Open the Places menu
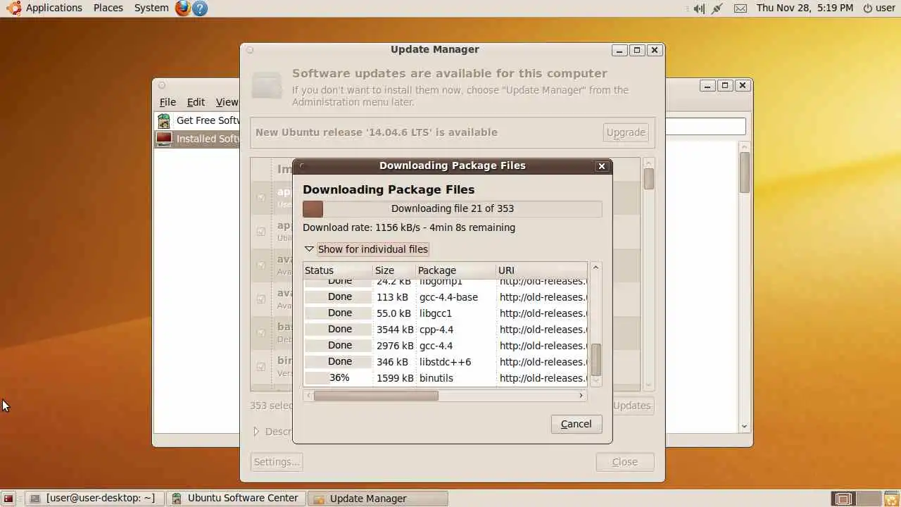The height and width of the screenshot is (507, 901). [x=108, y=8]
